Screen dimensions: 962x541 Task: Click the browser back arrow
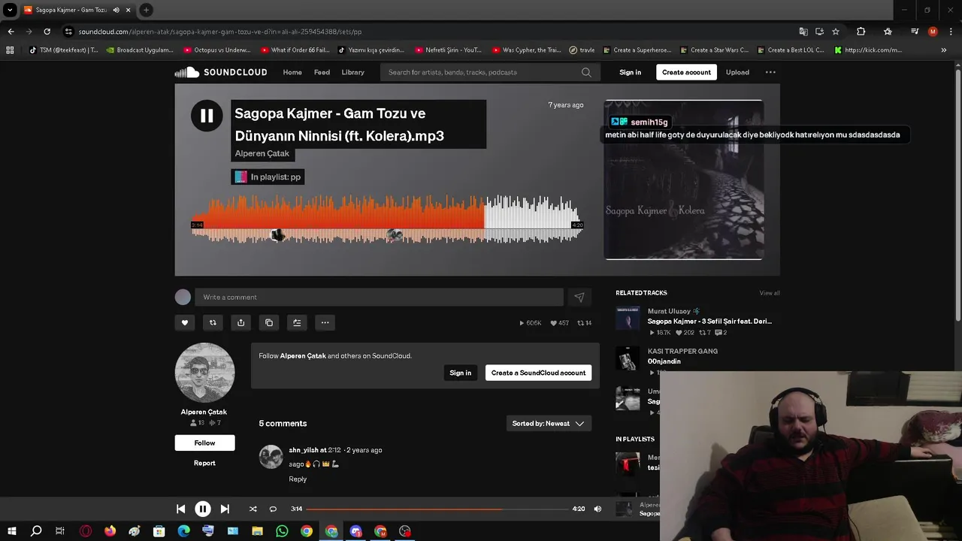[x=11, y=32]
